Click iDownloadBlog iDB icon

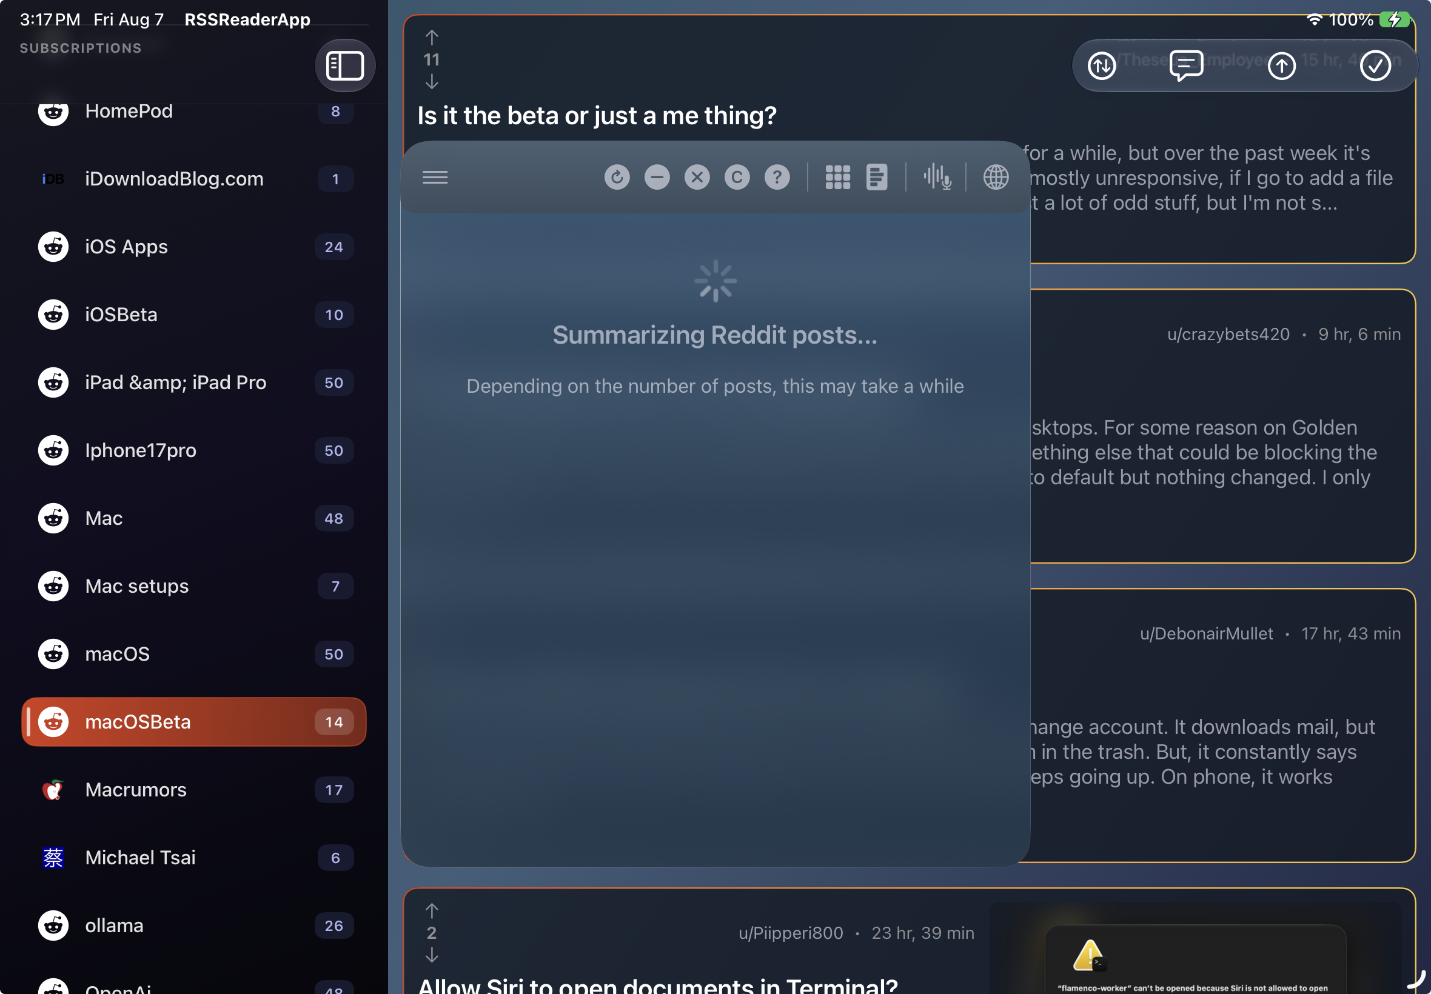tap(53, 179)
